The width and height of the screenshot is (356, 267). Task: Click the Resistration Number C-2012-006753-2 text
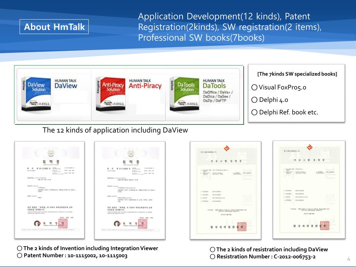[x=266, y=257]
